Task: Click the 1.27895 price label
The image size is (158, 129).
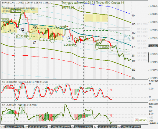Action: pos(60,27)
